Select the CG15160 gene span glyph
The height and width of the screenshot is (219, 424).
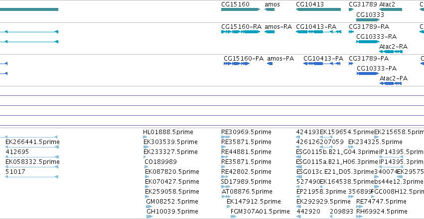point(241,9)
